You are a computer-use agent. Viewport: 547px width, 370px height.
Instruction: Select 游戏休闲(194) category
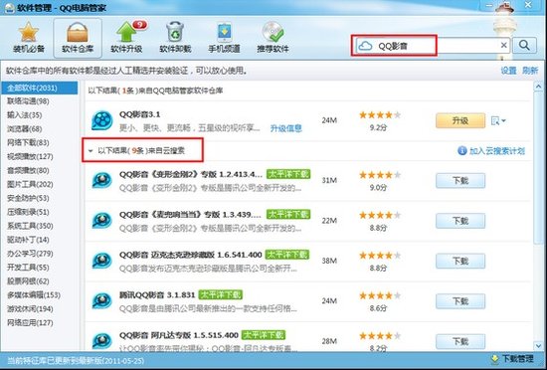[x=30, y=309]
